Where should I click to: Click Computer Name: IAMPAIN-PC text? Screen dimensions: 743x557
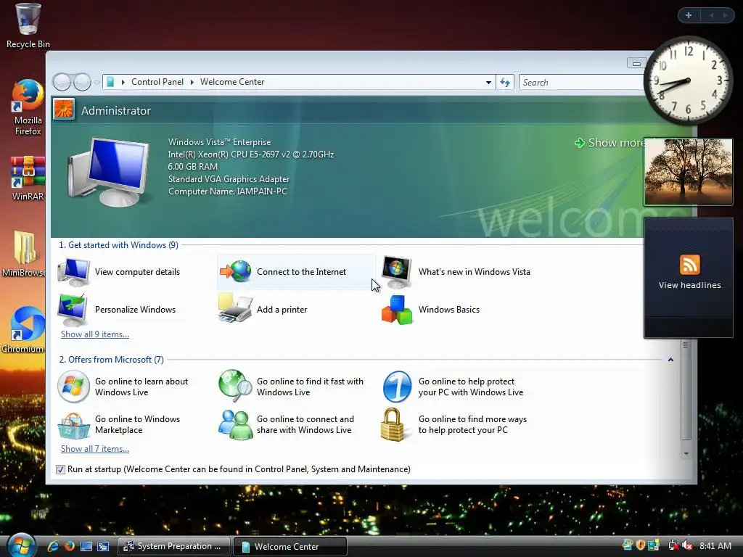click(x=227, y=191)
